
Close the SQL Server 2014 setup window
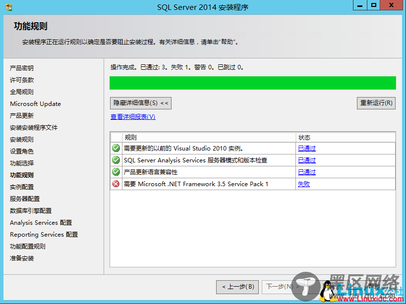[391, 5]
